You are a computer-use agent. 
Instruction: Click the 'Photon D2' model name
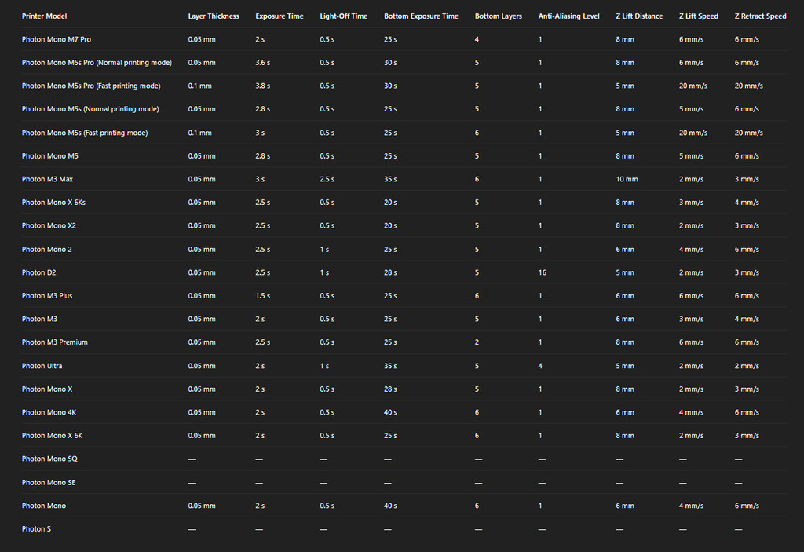(38, 272)
